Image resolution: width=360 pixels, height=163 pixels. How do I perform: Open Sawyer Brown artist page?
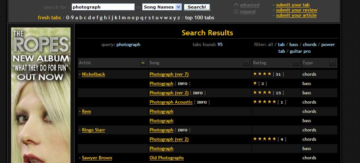point(97,158)
